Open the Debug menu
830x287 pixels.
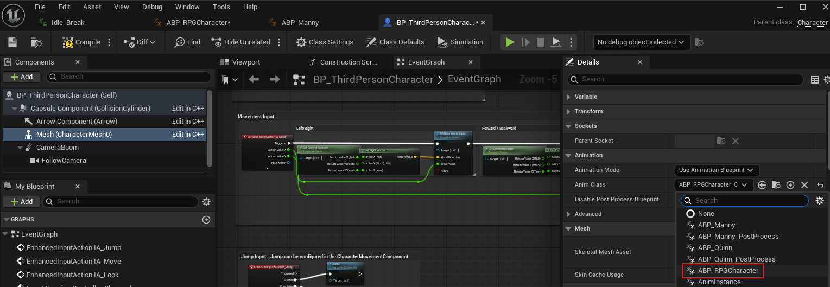coord(152,7)
